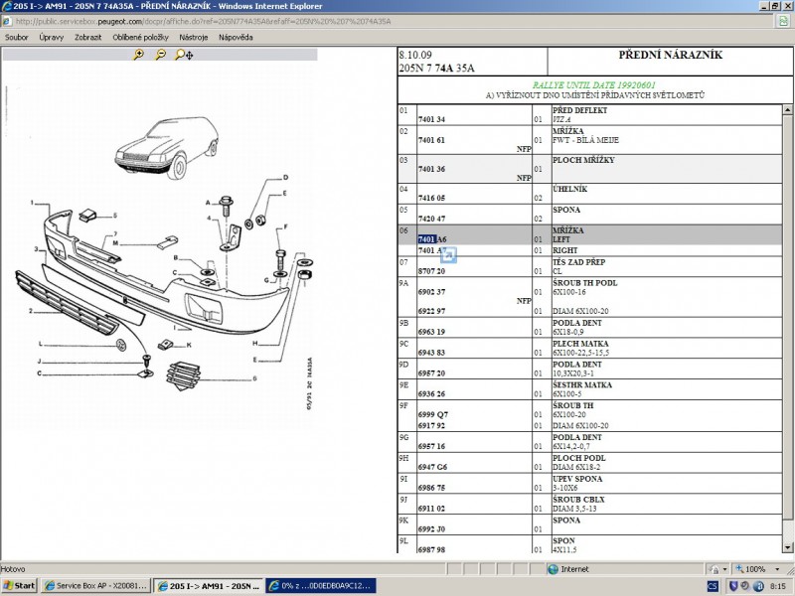Click the Internet Explorer icon in title bar

(x=7, y=6)
